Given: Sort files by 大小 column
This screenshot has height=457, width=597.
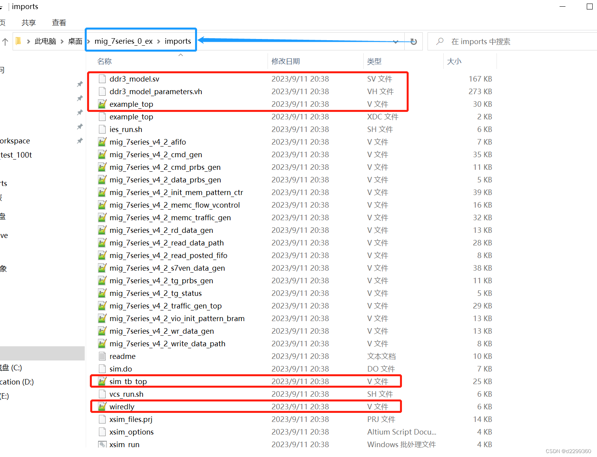Looking at the screenshot, I should 454,61.
